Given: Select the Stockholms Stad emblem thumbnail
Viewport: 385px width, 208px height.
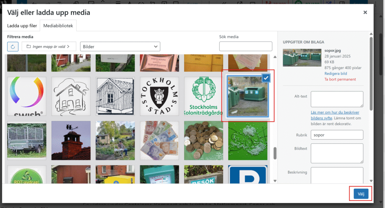Looking at the screenshot, I should point(159,96).
